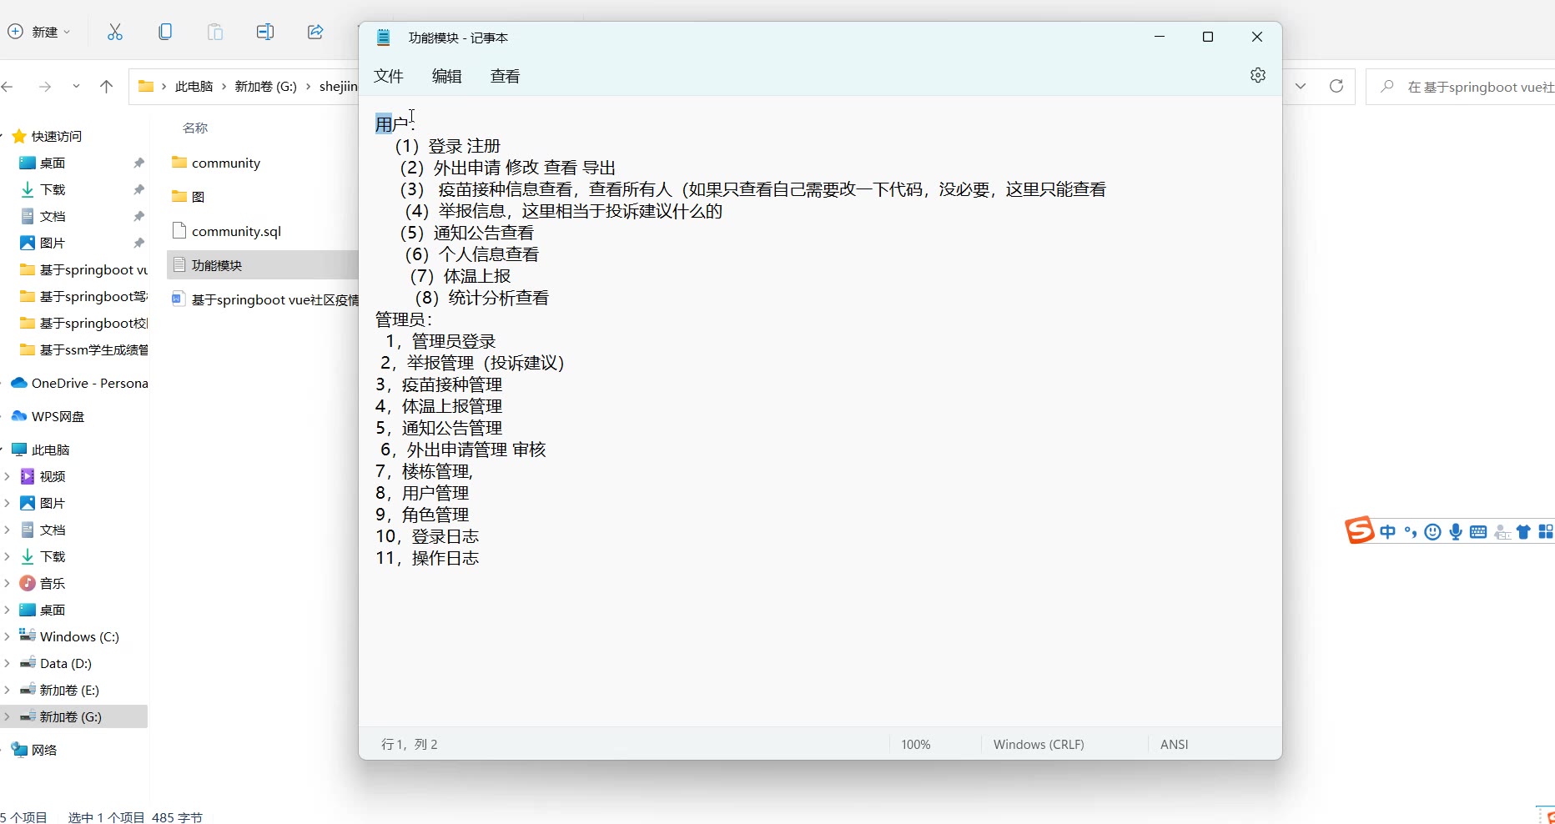Select the 功能模块 text file
The height and width of the screenshot is (824, 1555).
[217, 265]
